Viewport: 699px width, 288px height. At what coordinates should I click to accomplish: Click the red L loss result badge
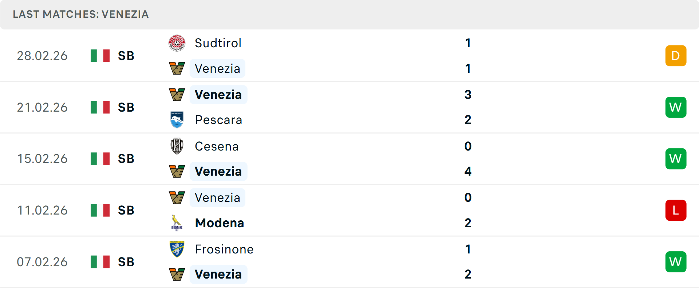pos(676,210)
